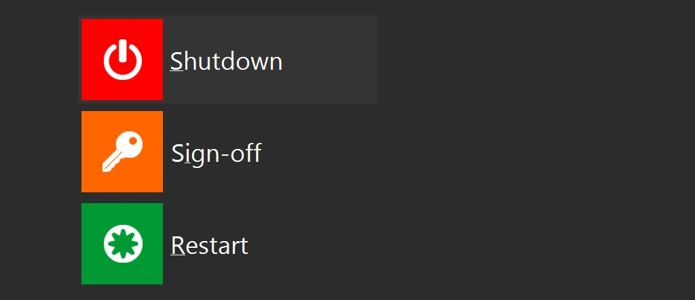Activate the Restart menu entry

click(x=228, y=244)
